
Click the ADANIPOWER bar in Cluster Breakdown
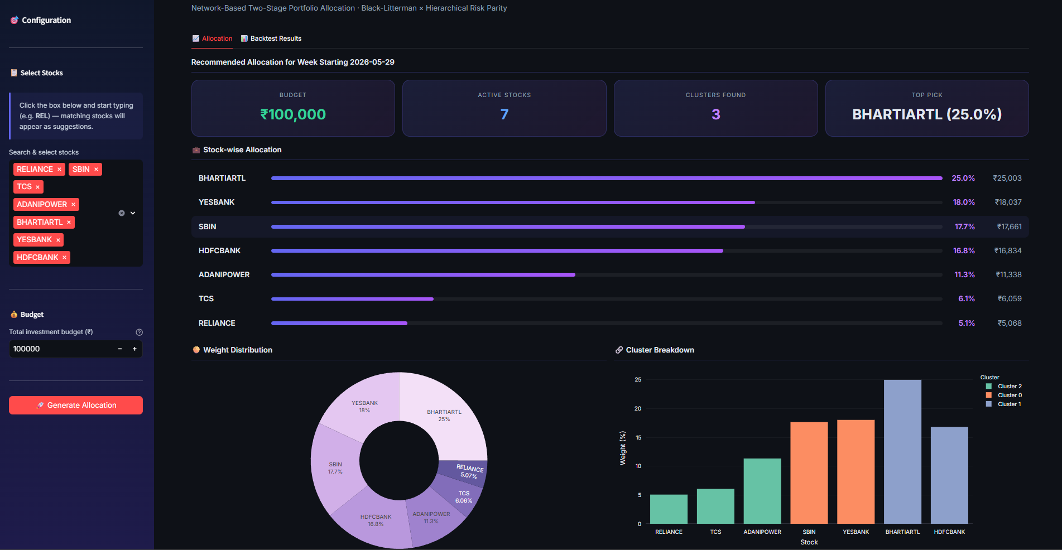(762, 491)
